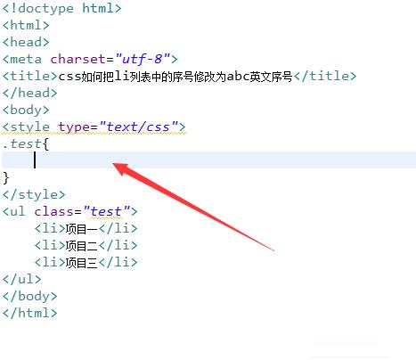Click the doctype html declaration line
416x360 pixels.
pyautogui.click(x=62, y=8)
